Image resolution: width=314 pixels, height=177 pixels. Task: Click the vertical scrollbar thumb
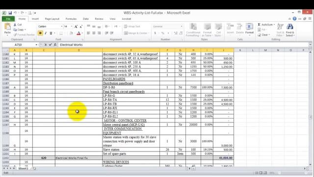pyautogui.click(x=310, y=117)
